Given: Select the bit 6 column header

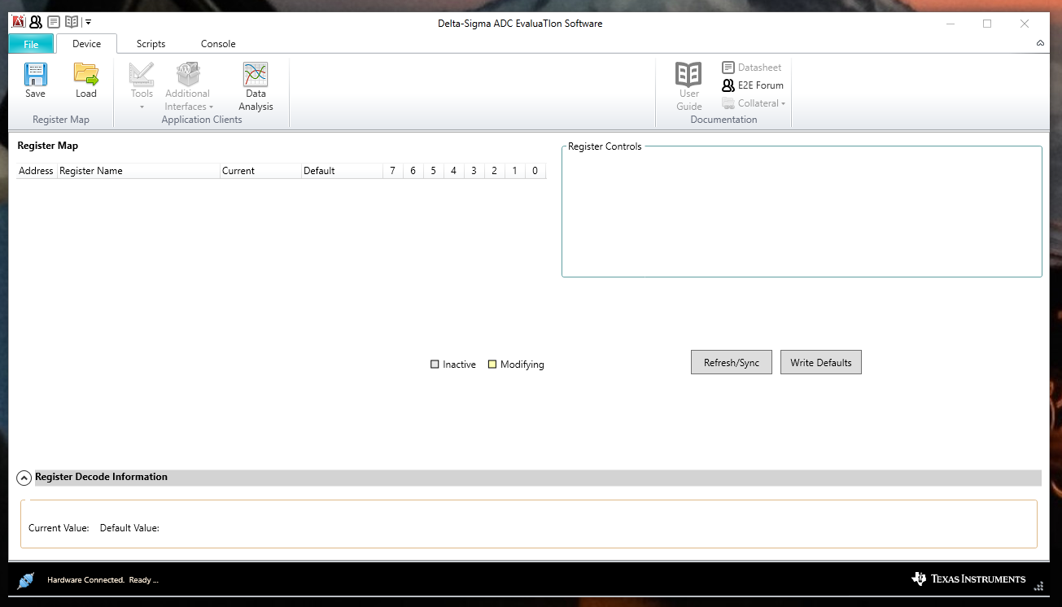Looking at the screenshot, I should pos(413,171).
